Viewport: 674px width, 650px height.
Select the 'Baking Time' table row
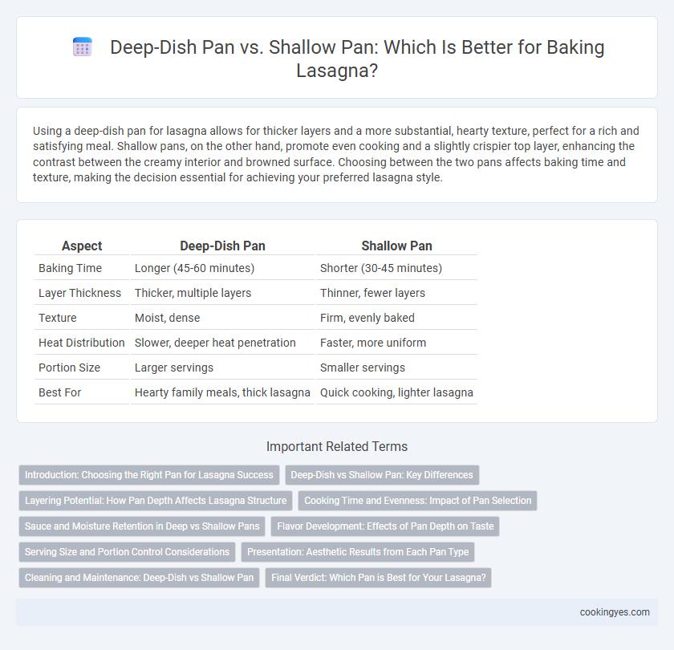pos(256,268)
